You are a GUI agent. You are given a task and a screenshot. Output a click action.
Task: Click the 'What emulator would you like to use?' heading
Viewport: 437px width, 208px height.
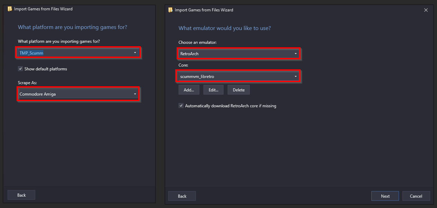click(225, 28)
